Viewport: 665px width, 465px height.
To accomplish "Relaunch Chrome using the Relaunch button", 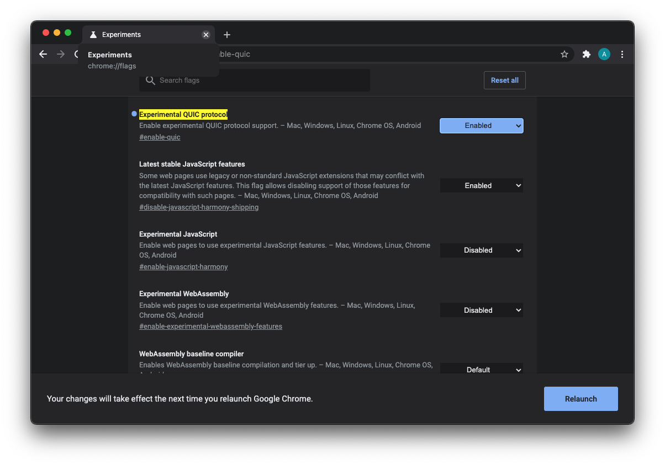I will pyautogui.click(x=580, y=399).
